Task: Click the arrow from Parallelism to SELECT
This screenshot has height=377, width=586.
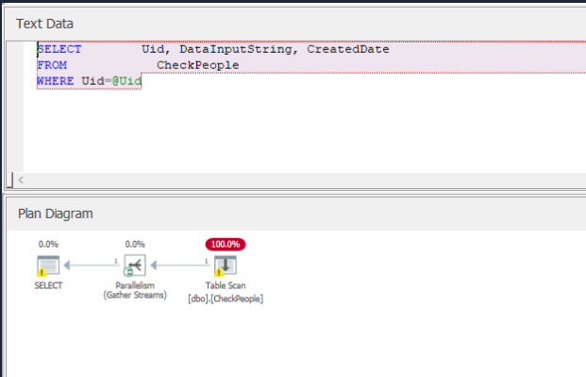Action: (92, 266)
